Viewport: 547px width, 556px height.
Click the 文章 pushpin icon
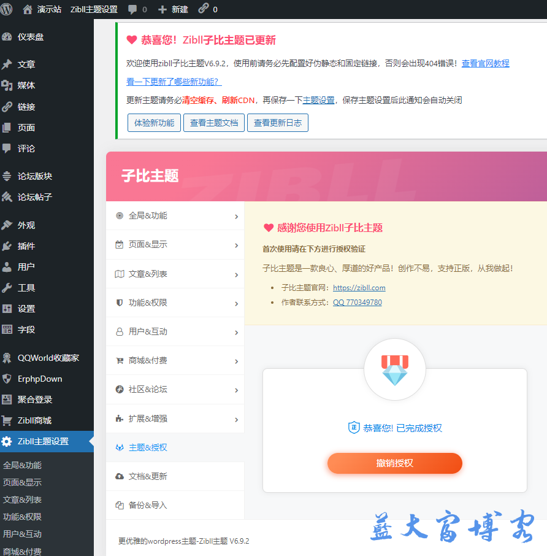click(7, 64)
